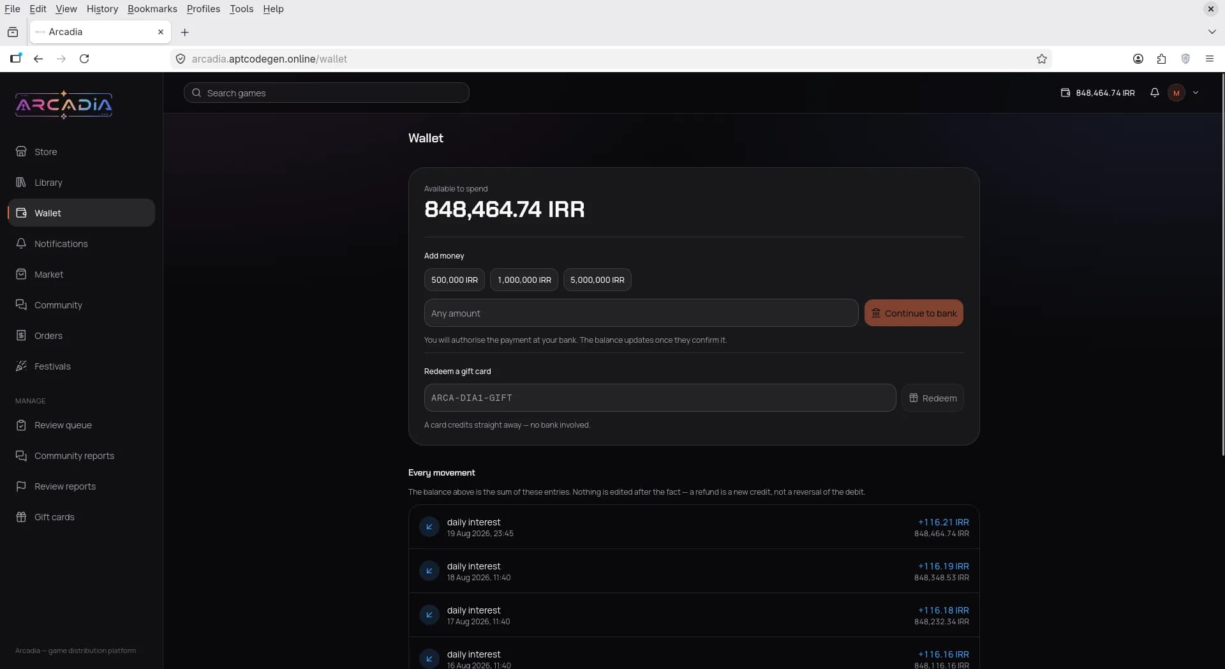Open the Tools menu

(x=241, y=9)
